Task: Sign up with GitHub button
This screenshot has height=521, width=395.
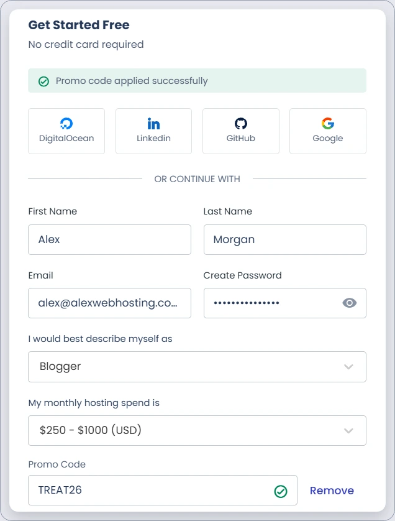Action: 241,131
